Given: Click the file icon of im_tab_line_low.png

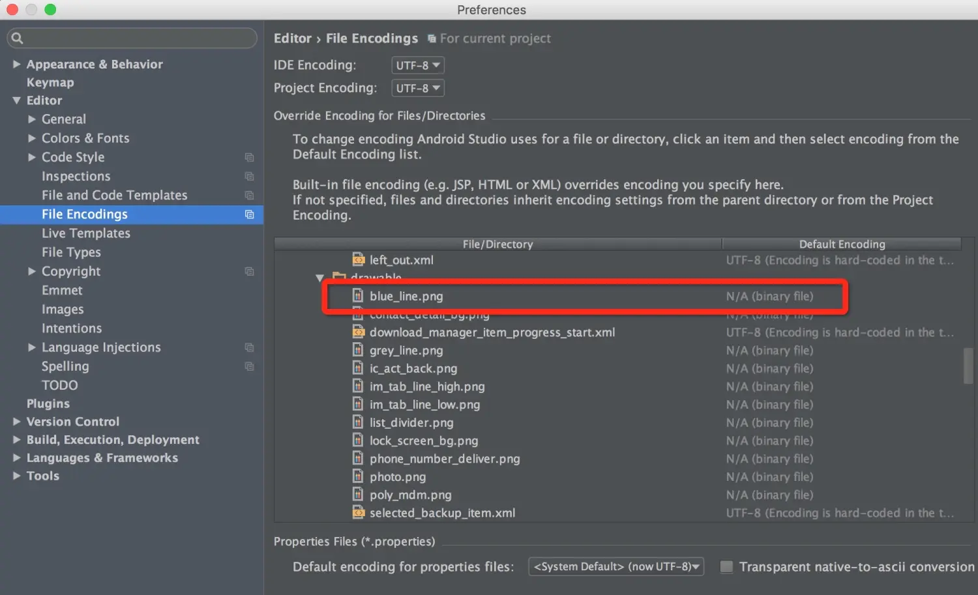Looking at the screenshot, I should pyautogui.click(x=358, y=404).
